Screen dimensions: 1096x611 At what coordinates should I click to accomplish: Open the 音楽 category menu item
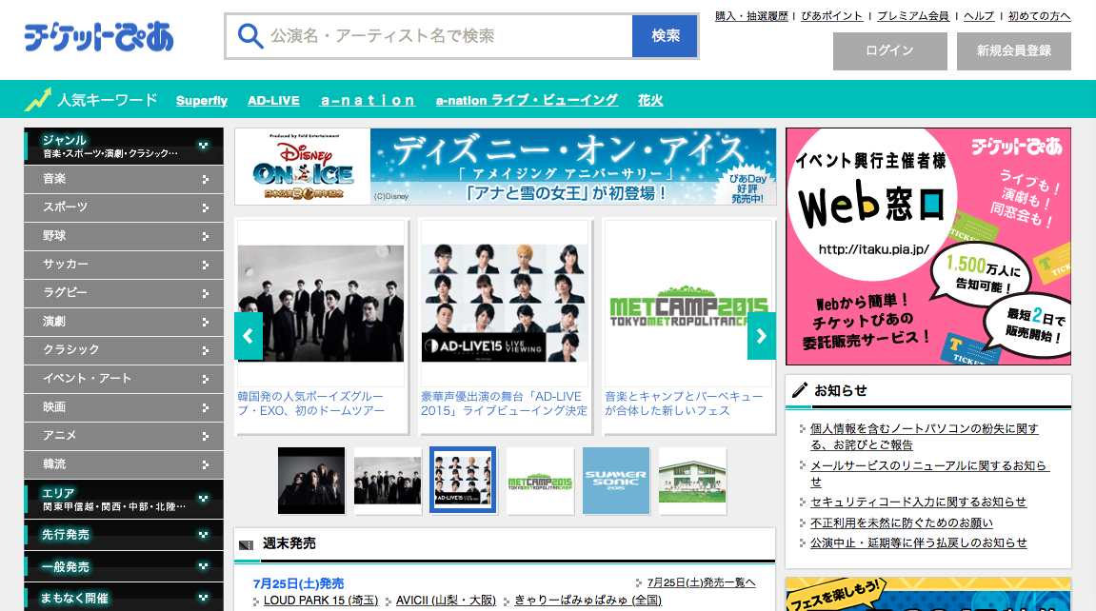pyautogui.click(x=124, y=179)
